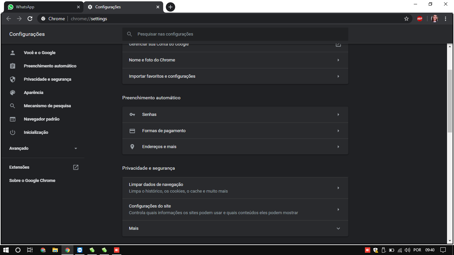The image size is (454, 255).
Task: Open Gerenciar sua Conta do Google external link icon
Action: coord(338,44)
